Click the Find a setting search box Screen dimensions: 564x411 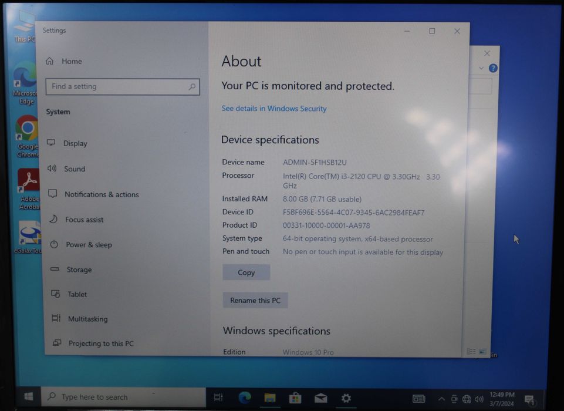click(x=123, y=87)
